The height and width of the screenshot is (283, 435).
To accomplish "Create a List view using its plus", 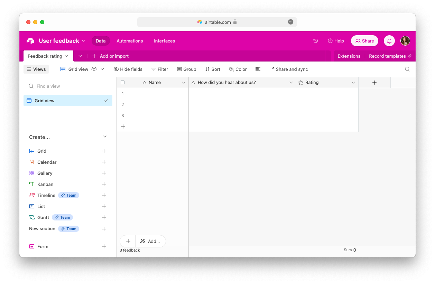I will [104, 206].
